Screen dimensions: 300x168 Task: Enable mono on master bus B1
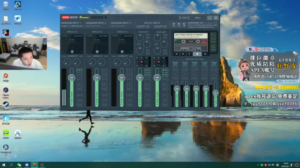coord(204,69)
